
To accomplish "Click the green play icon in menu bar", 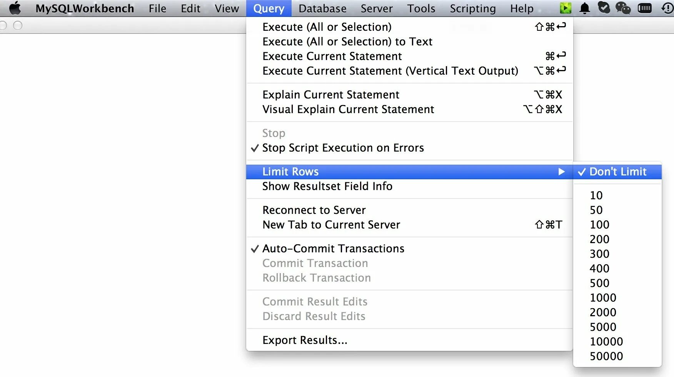I will 565,8.
